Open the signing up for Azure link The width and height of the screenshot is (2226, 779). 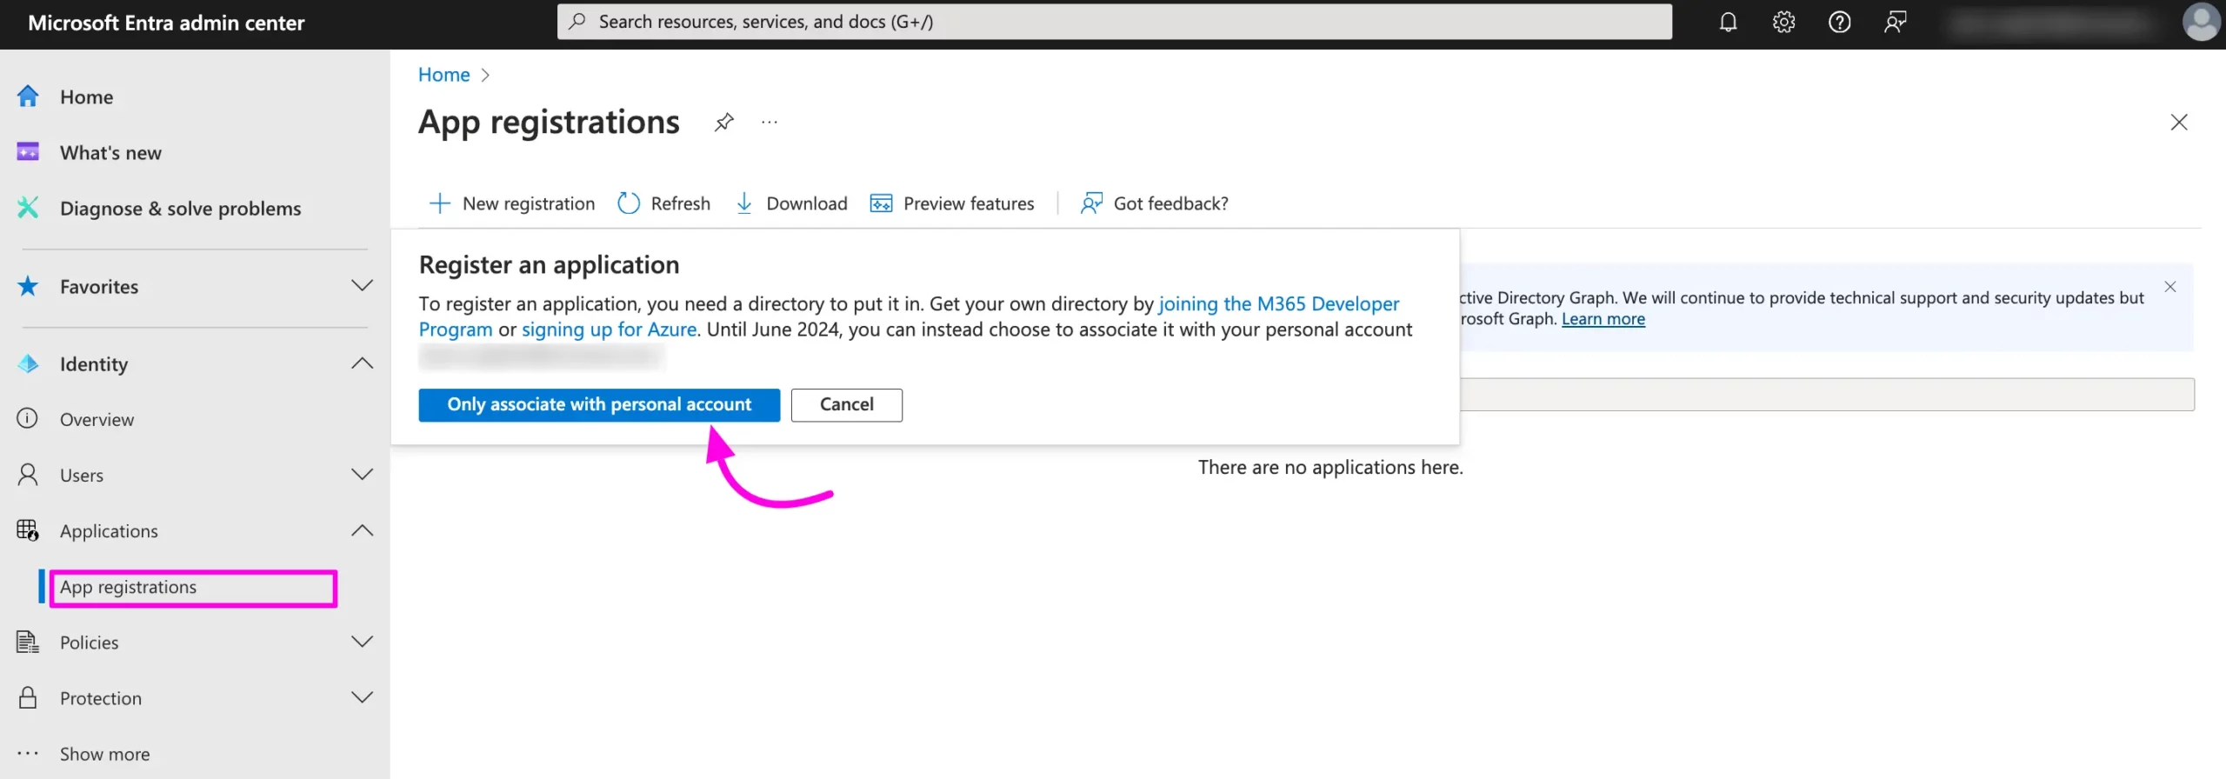(x=609, y=330)
